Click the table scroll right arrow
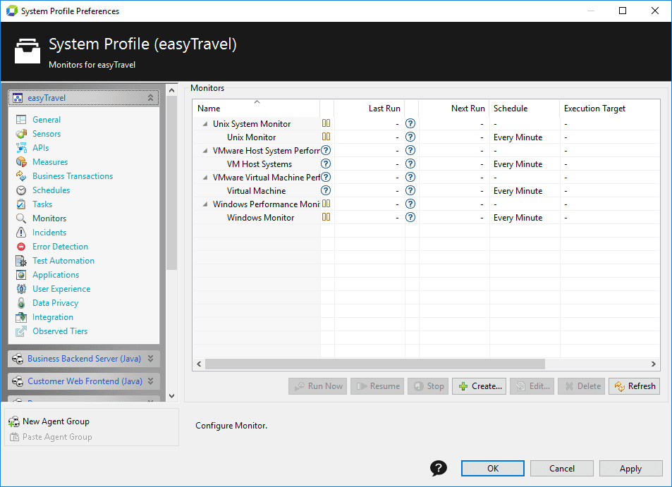This screenshot has width=672, height=487. tap(653, 364)
